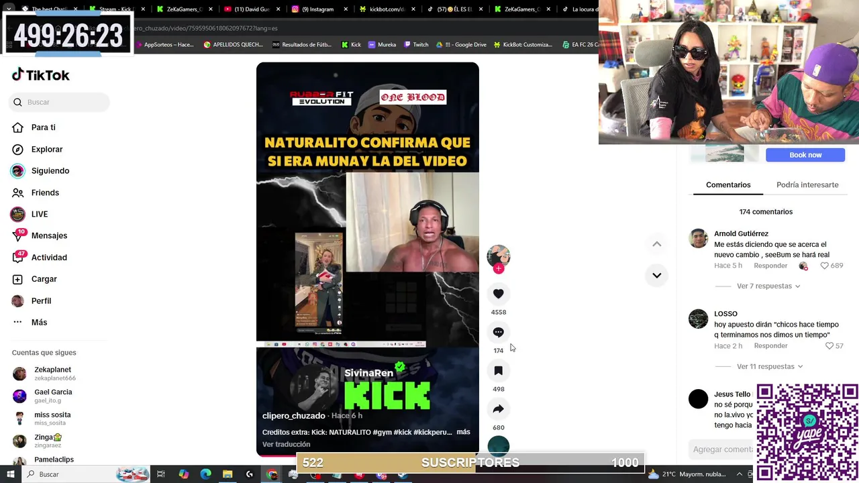Reply to Arnold Gutiérrez comment
Image resolution: width=859 pixels, height=483 pixels.
click(x=770, y=266)
